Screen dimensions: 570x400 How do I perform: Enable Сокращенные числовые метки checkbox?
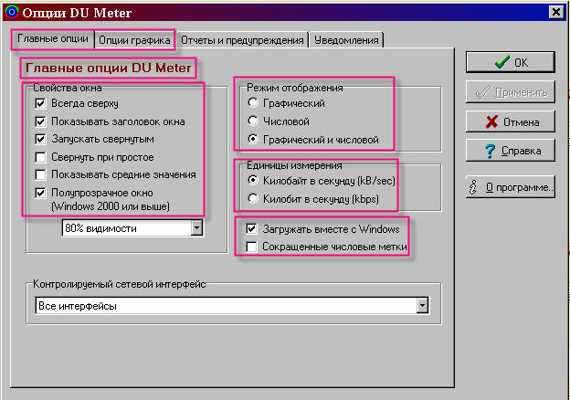251,247
